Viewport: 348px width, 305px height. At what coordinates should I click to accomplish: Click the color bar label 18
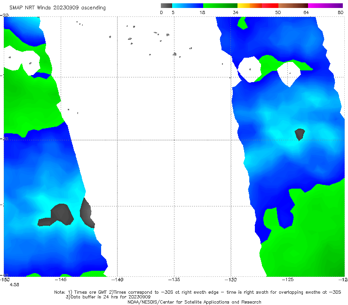click(x=202, y=13)
